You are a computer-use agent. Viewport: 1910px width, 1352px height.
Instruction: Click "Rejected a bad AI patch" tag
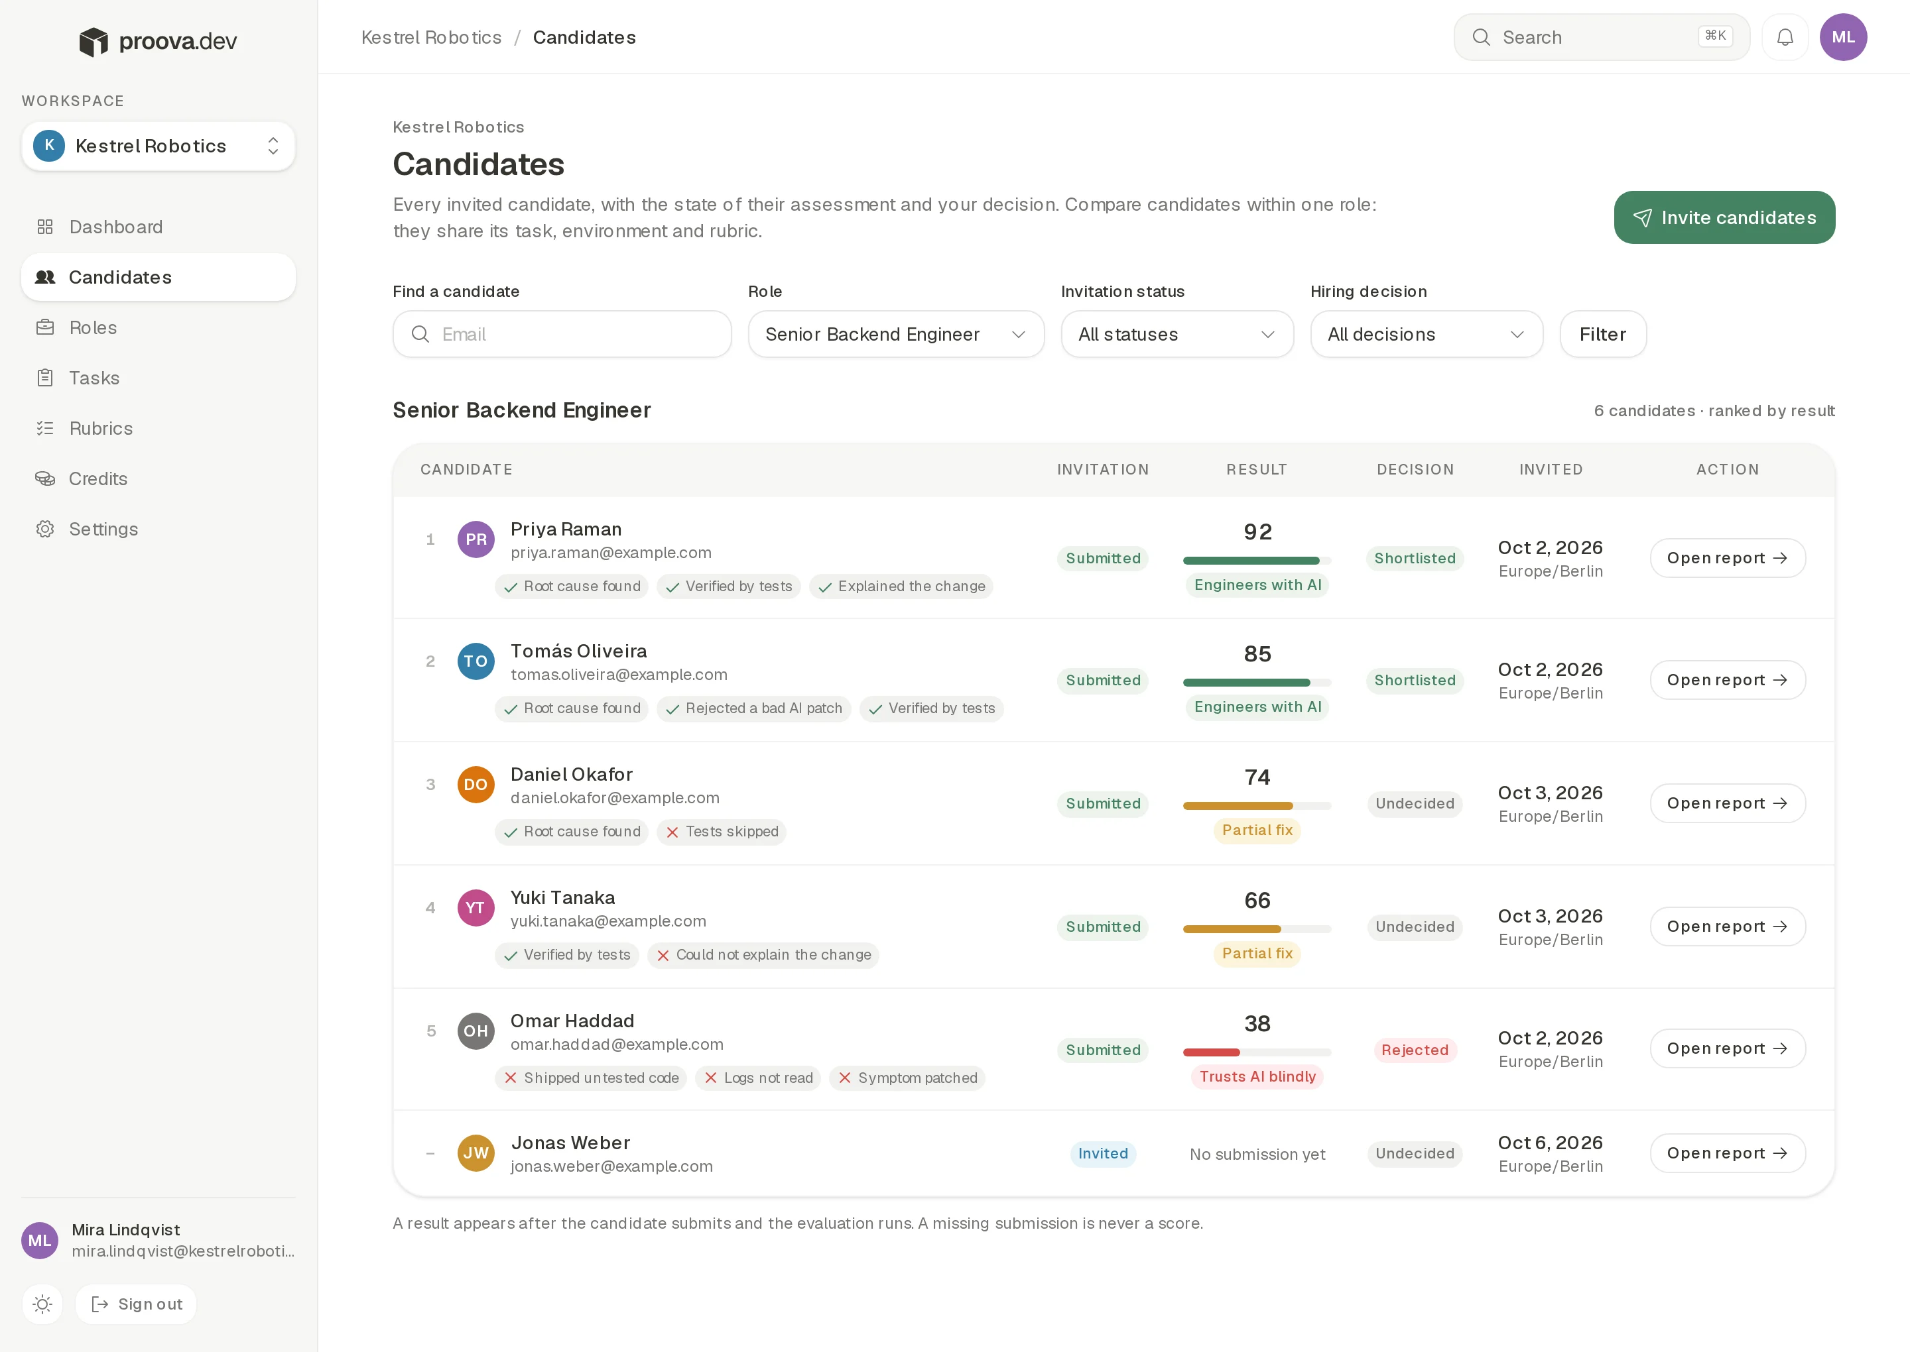pyautogui.click(x=754, y=708)
